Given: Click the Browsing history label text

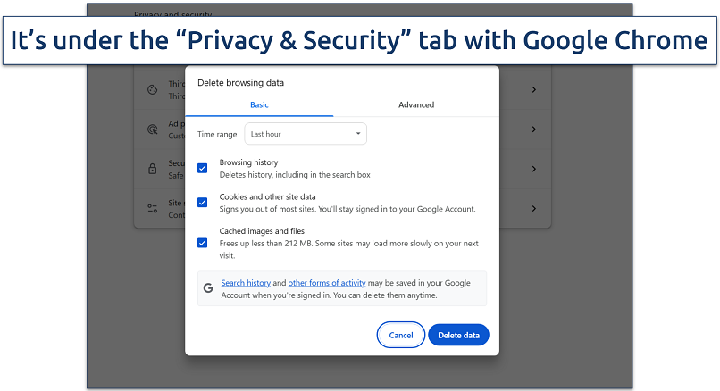Looking at the screenshot, I should coord(248,162).
